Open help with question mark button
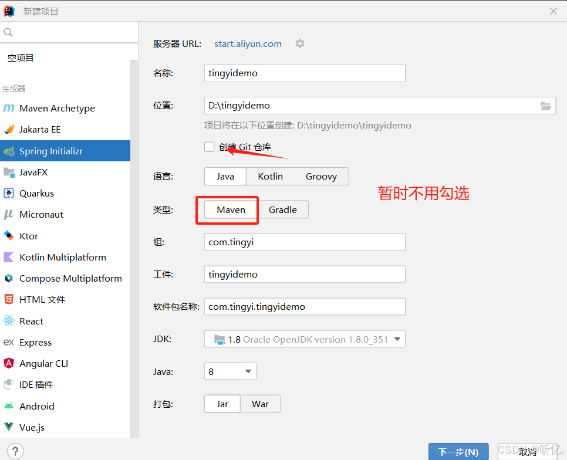The image size is (567, 460). coord(15,451)
